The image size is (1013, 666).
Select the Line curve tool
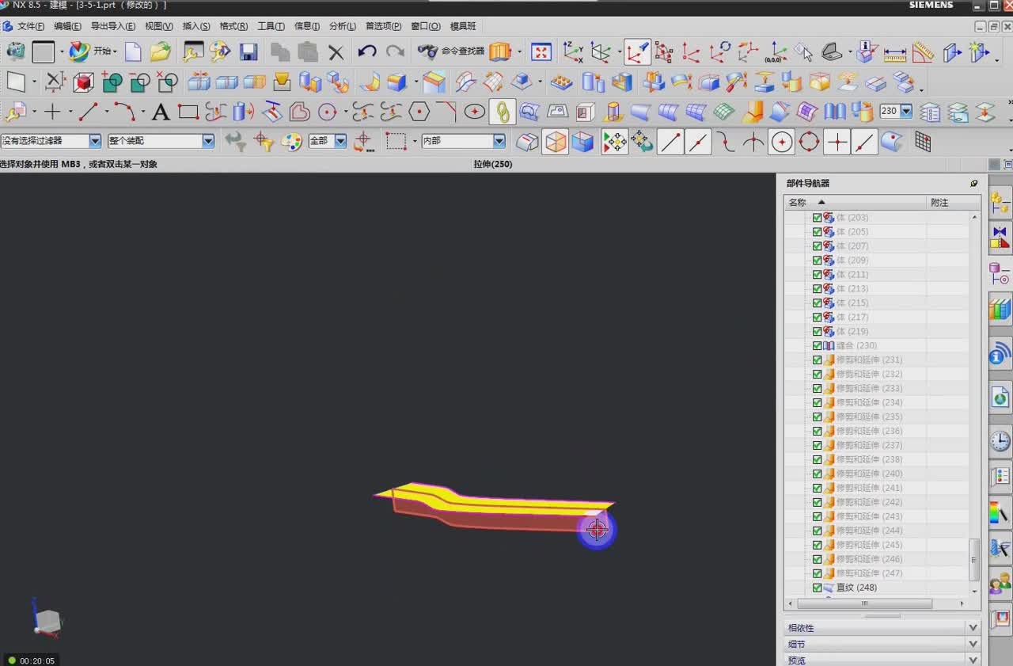tap(88, 112)
